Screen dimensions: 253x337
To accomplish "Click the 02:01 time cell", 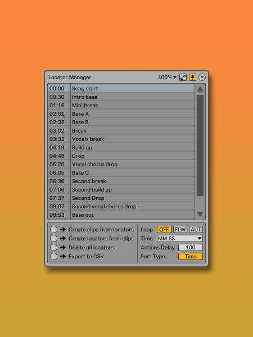I will click(59, 113).
